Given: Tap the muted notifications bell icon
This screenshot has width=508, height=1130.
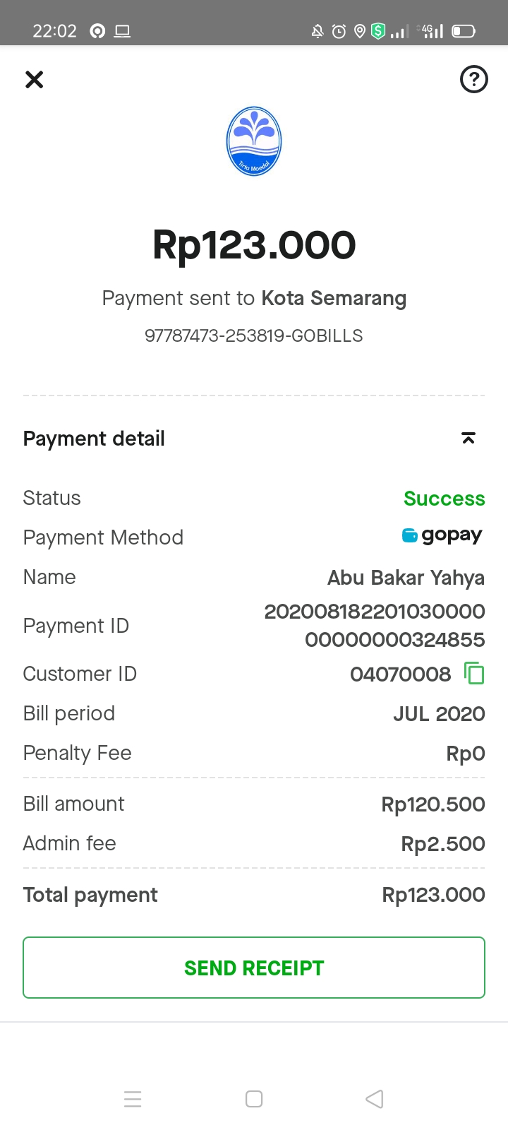Looking at the screenshot, I should point(317,31).
